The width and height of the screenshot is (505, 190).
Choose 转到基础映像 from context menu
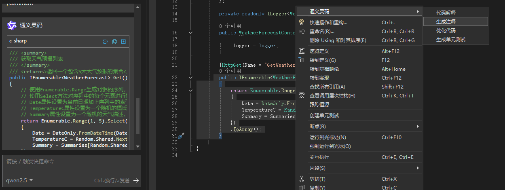[359, 69]
